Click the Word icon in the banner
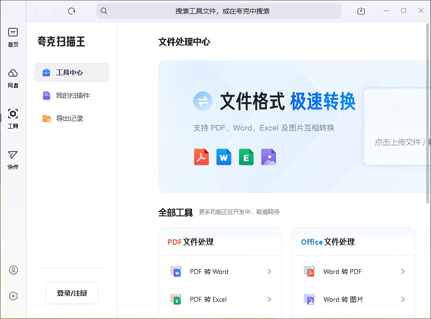This screenshot has width=431, height=319. pyautogui.click(x=224, y=157)
